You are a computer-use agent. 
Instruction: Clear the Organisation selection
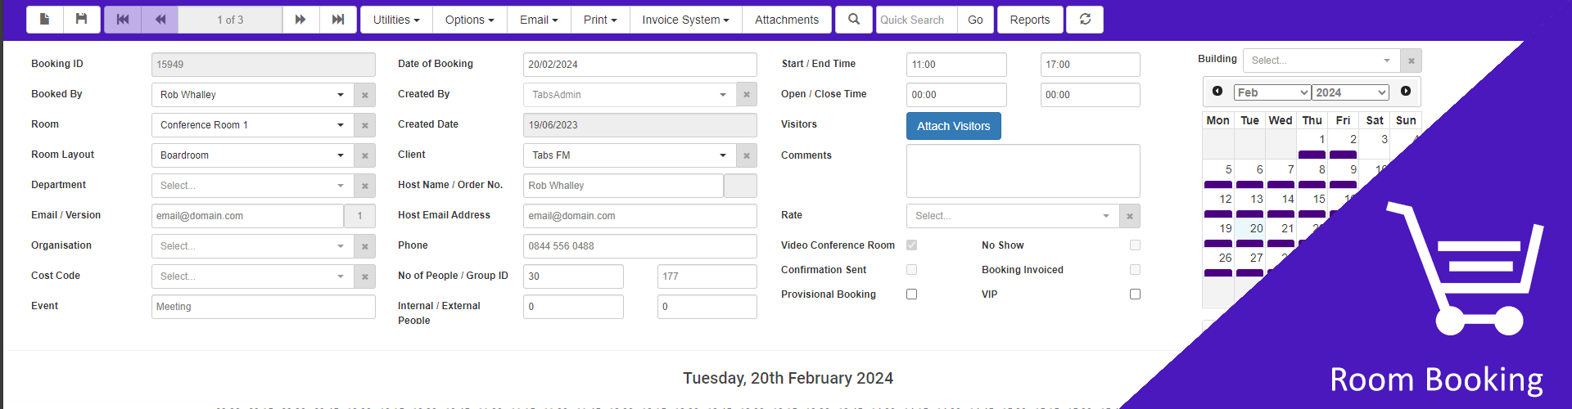[365, 246]
